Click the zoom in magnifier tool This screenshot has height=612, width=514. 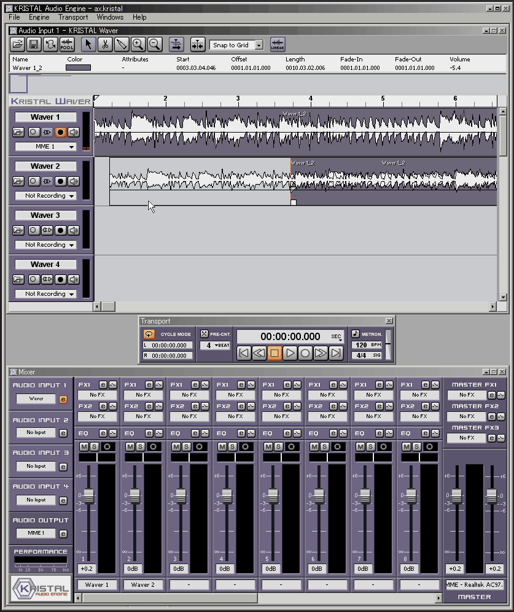138,44
